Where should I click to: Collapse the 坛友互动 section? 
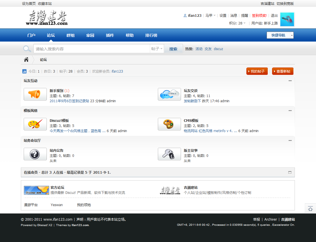coord(290,81)
